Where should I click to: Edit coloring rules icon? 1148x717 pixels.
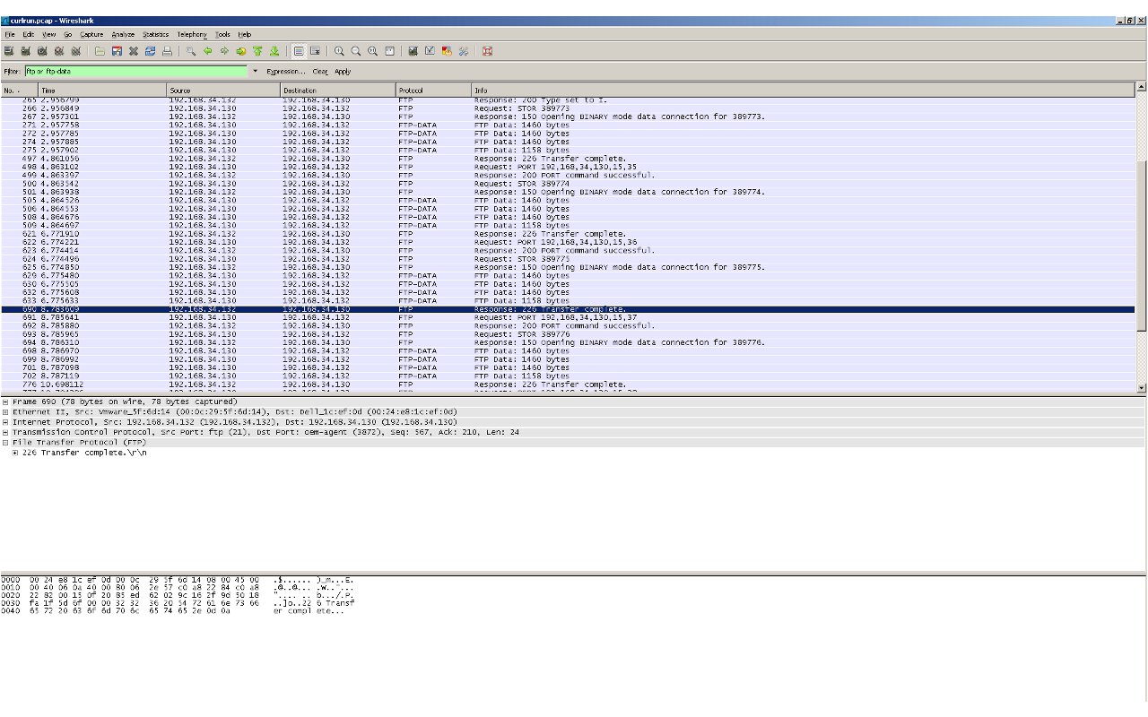tap(447, 51)
